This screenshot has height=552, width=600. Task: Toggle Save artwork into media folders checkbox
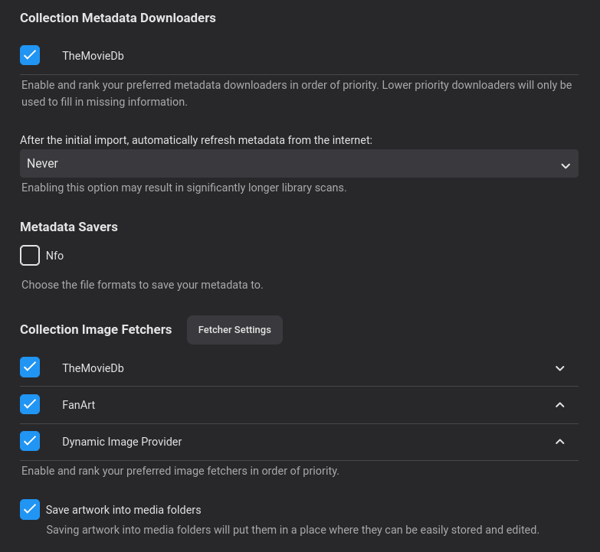click(x=30, y=509)
